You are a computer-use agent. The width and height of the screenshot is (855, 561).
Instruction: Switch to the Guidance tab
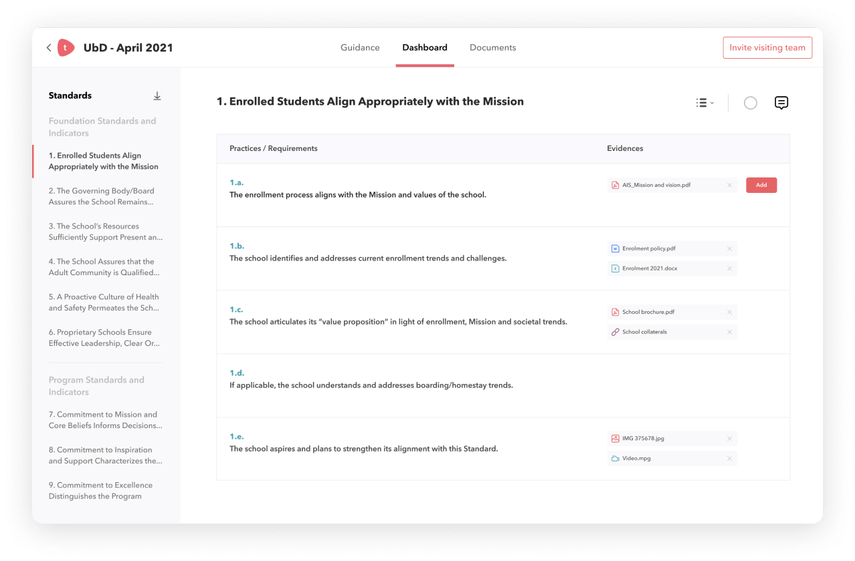[x=360, y=47]
